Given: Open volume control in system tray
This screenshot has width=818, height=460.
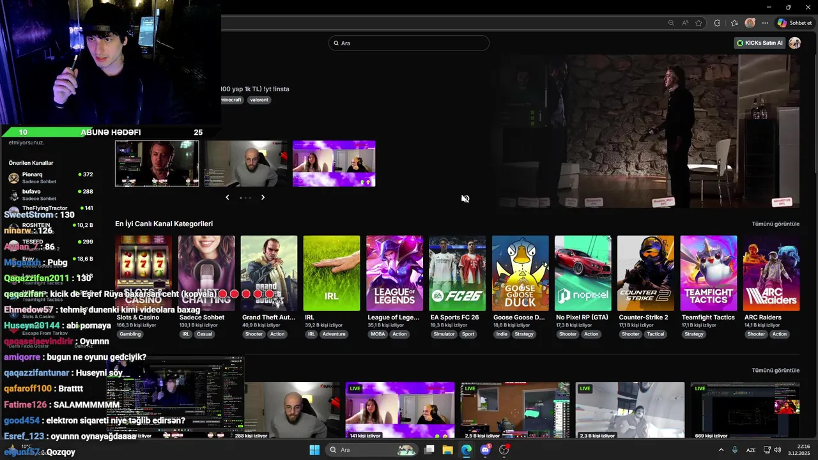Looking at the screenshot, I should 778,450.
